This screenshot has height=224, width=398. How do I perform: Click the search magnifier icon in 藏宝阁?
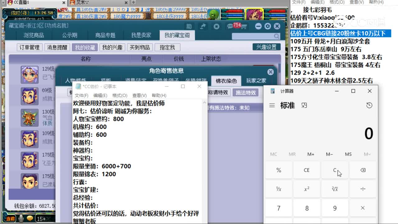coord(276,36)
